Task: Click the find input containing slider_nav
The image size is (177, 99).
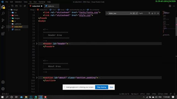Action: (119, 13)
